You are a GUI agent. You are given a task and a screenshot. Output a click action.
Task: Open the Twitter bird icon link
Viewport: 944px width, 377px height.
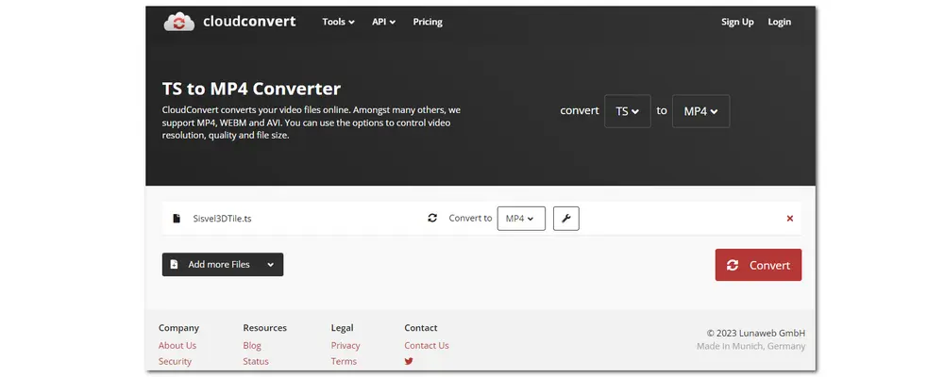click(x=409, y=361)
